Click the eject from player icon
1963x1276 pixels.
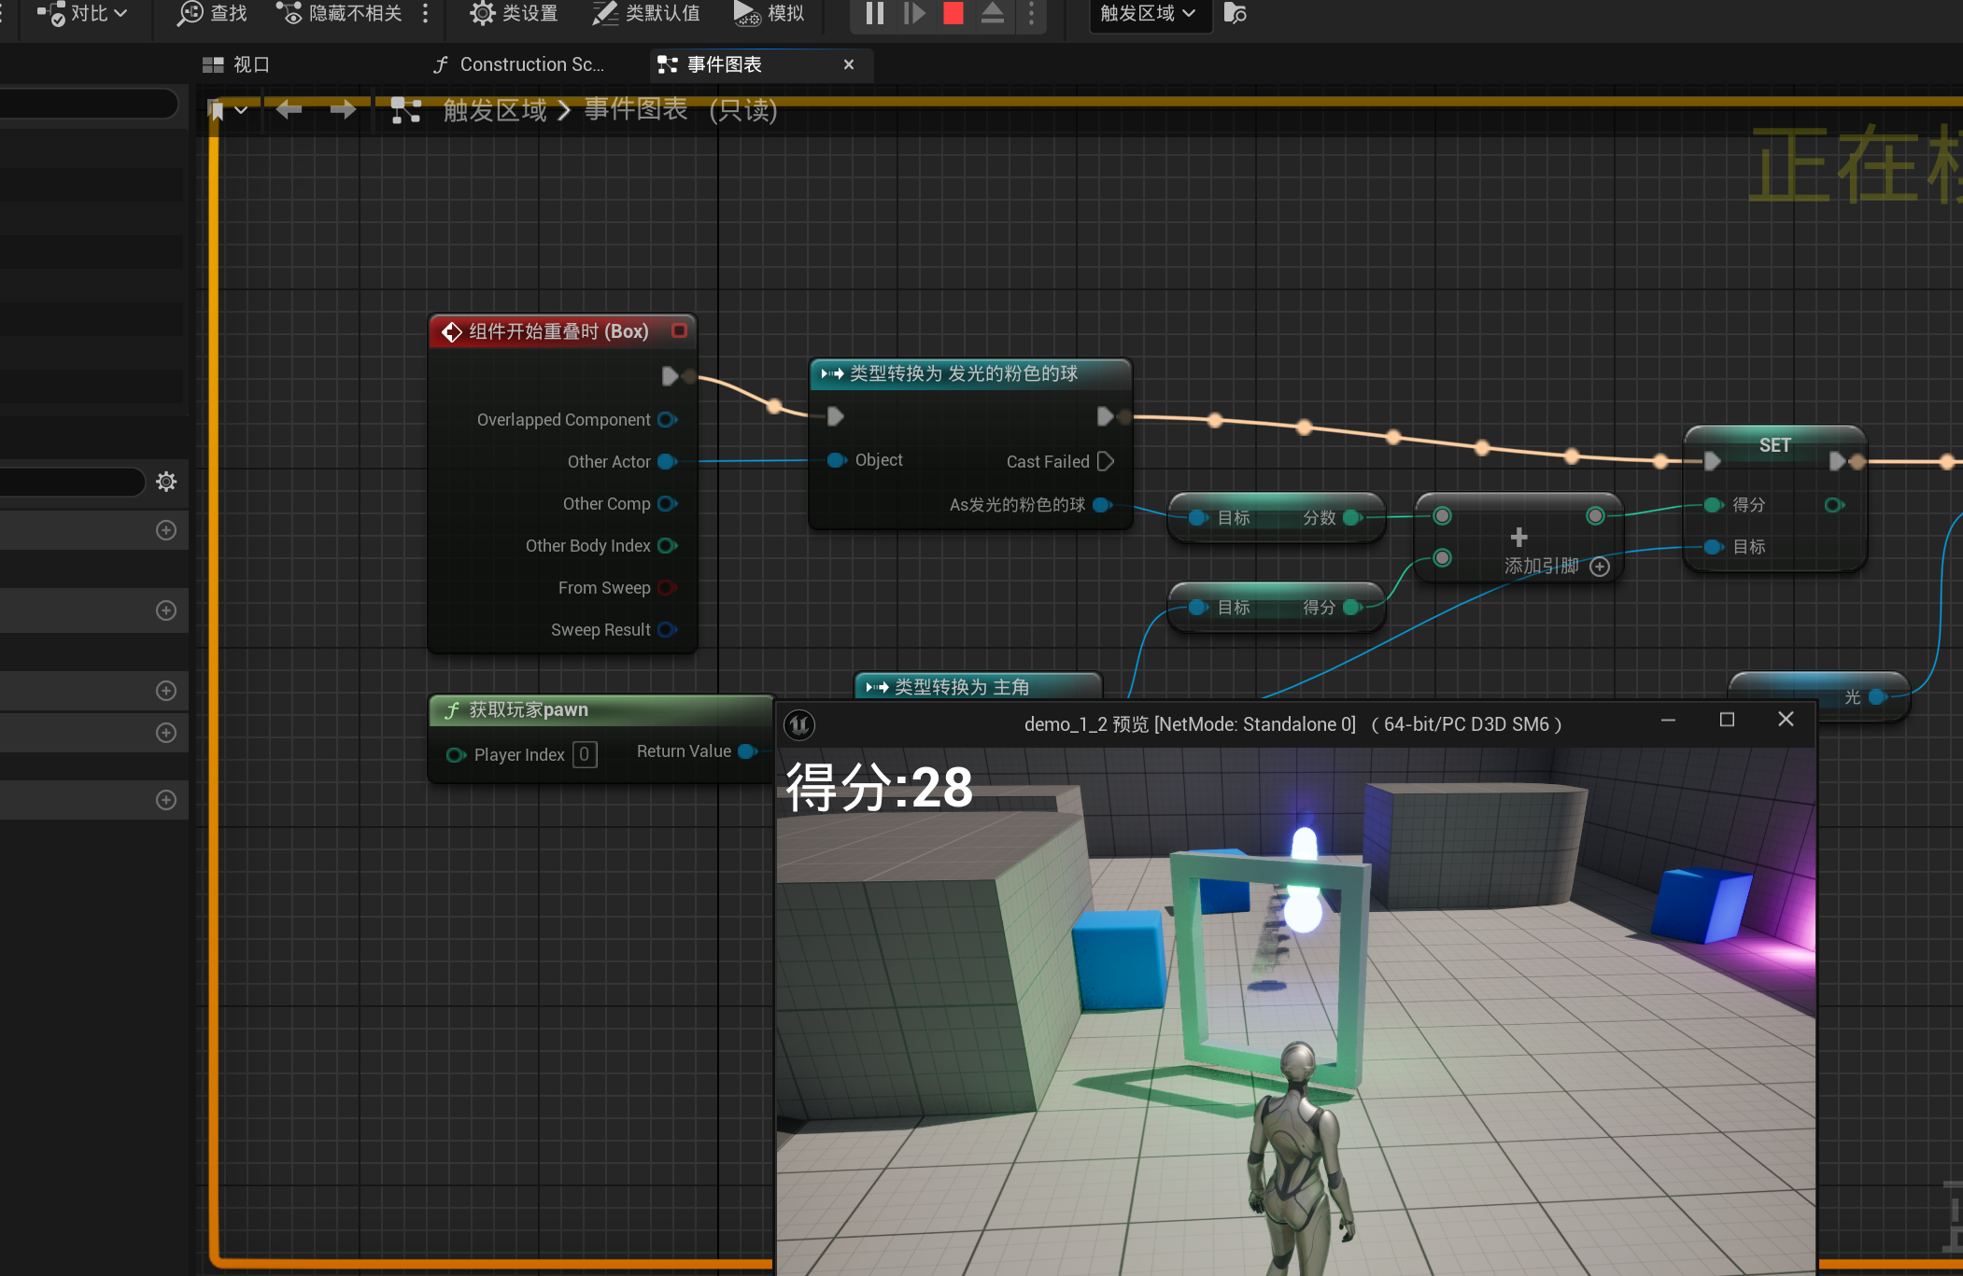pos(992,13)
